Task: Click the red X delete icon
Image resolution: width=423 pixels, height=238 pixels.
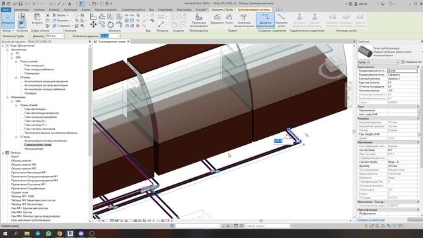Action: [x=137, y=26]
